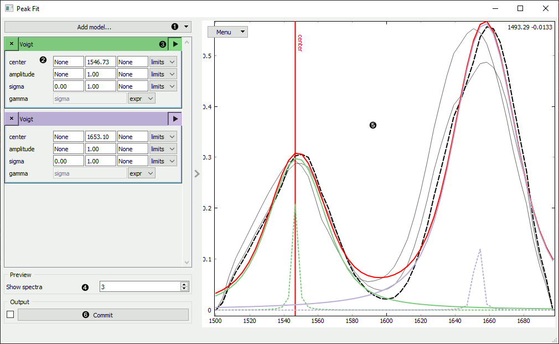Click the arrow button on the purple Voigt header
Screen dimensions: 559x344
coord(175,119)
